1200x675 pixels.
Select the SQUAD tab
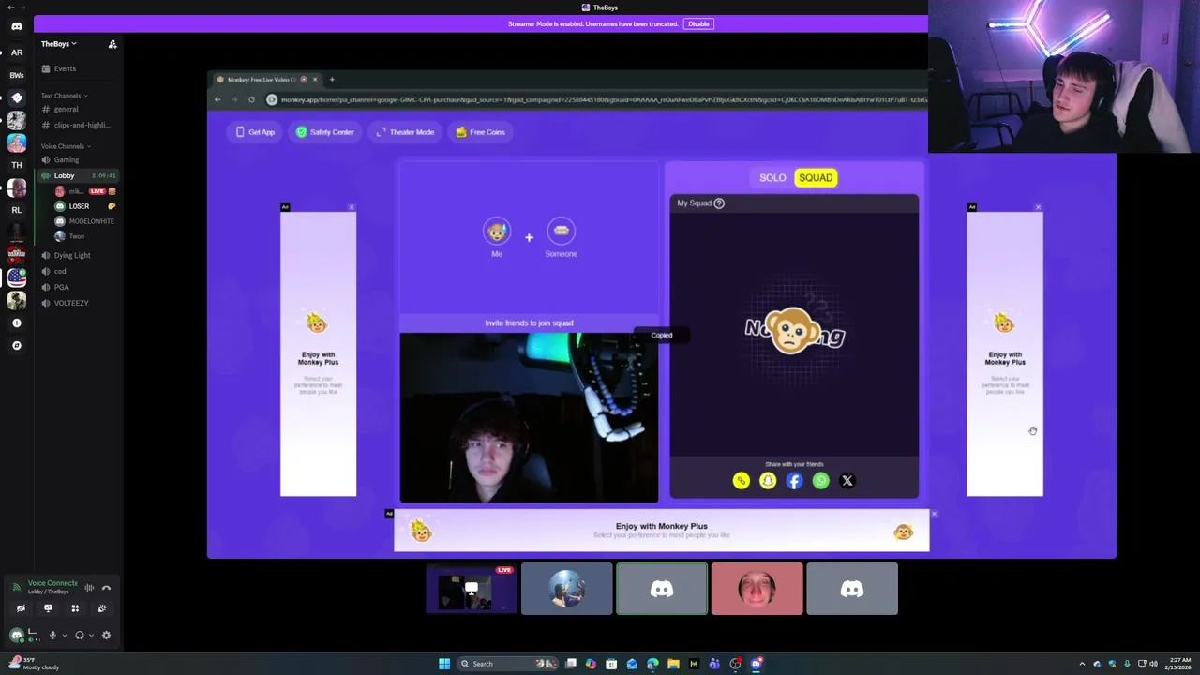pyautogui.click(x=816, y=177)
